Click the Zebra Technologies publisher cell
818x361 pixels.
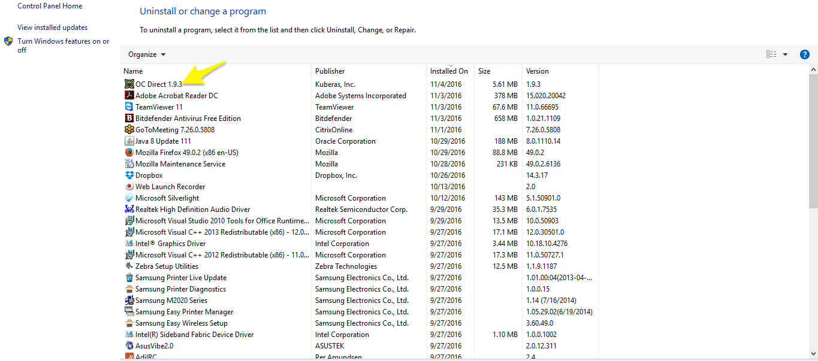pyautogui.click(x=346, y=266)
